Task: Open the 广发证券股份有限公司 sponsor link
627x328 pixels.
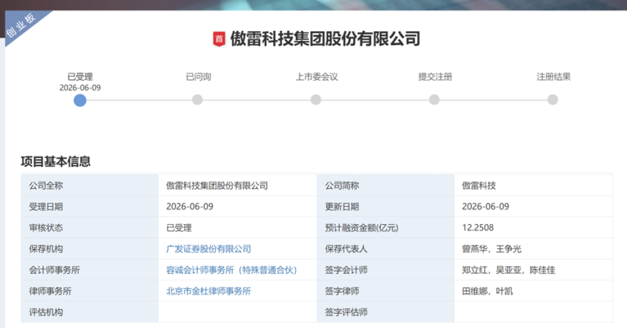Action: [x=209, y=249]
